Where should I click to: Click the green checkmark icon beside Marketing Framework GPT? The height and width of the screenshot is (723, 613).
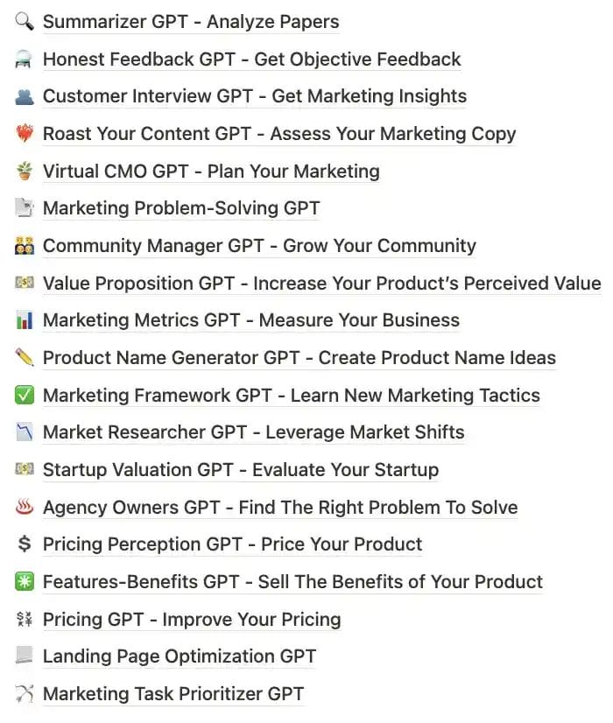point(24,395)
